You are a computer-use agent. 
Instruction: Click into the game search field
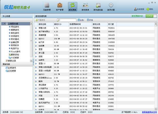(67, 20)
